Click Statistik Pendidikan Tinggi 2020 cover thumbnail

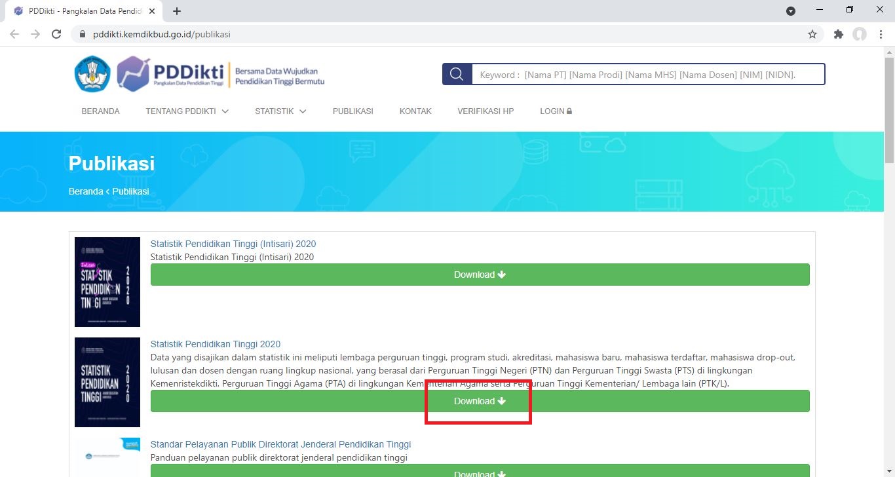point(107,382)
